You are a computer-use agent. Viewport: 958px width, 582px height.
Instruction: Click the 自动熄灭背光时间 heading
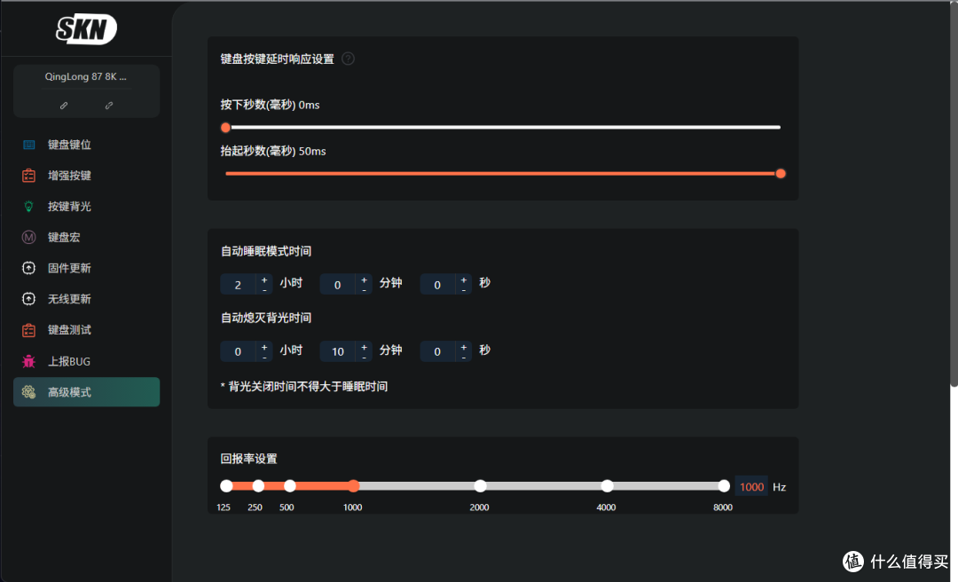[x=266, y=318]
